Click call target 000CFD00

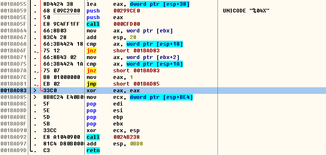point(126,24)
